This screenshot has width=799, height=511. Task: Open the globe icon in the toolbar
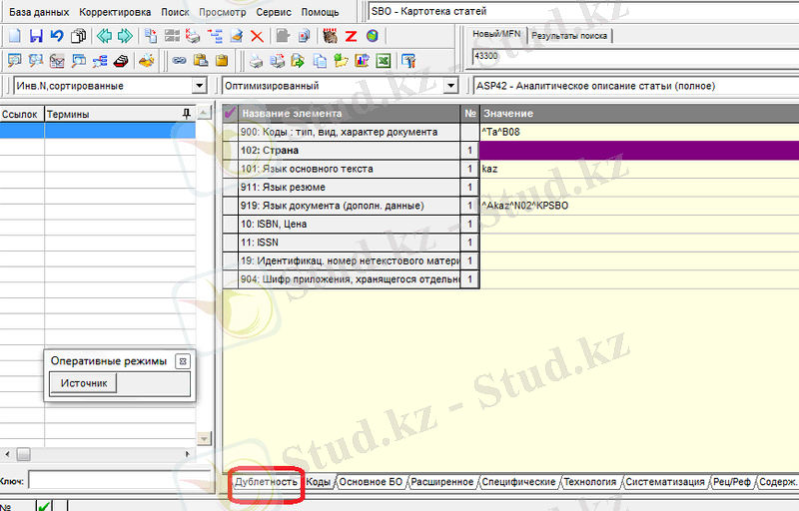(372, 36)
